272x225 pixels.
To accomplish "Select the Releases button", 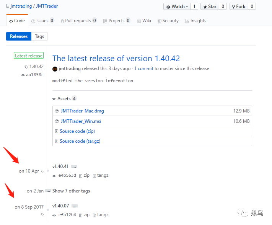I will coord(19,36).
